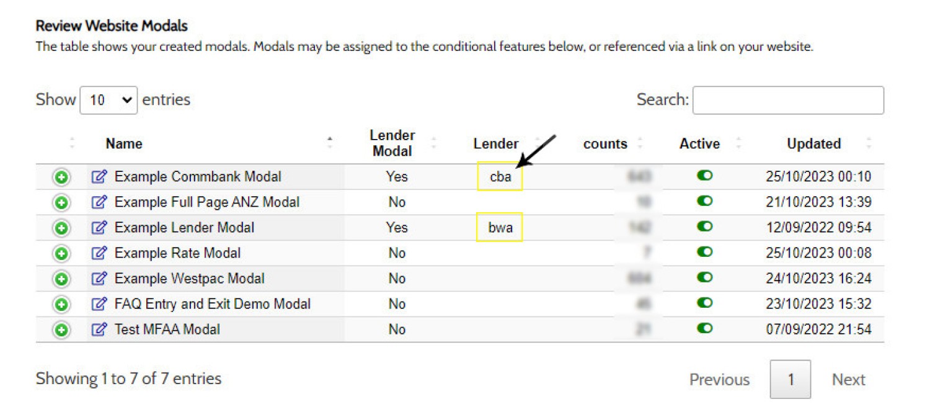Click edit icon for FAQ Entry and Exit Demo Modal
The width and height of the screenshot is (930, 417).
point(99,304)
